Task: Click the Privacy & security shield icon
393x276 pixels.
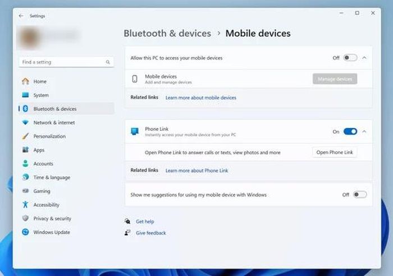Action: 25,218
